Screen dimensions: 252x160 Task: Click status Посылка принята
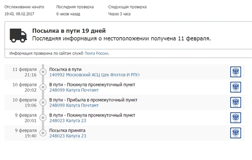click(67, 130)
